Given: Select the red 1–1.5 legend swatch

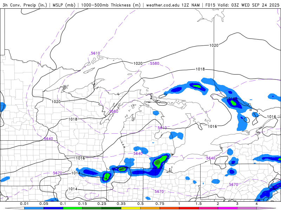Looking at the screenshot, I should click(x=189, y=208).
